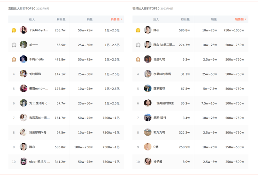Click bronze medal beside 合益礼物
Viewport: 258px width, 178px height.
tap(138, 60)
